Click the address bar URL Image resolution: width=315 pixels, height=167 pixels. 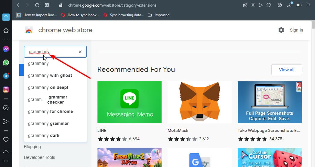point(112,5)
